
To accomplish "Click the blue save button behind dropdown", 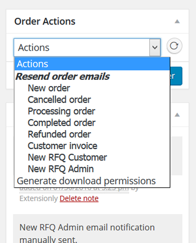I will 176,76.
